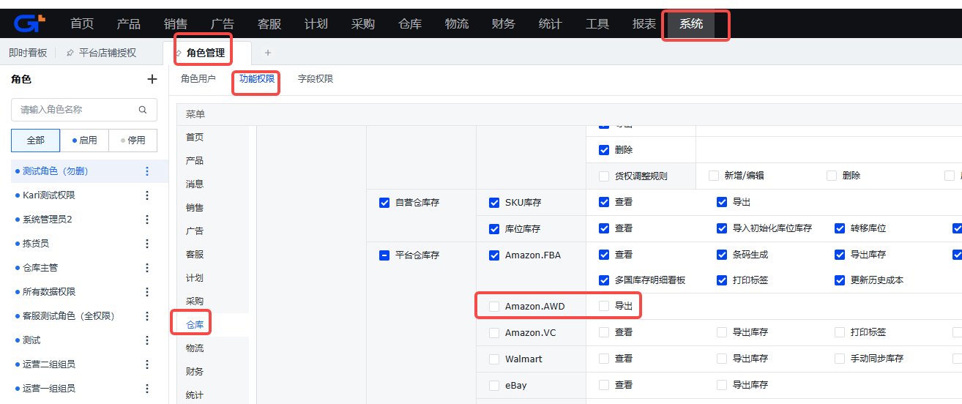Check 导出 in the Amazon.AWD row
962x404 pixels.
(604, 306)
